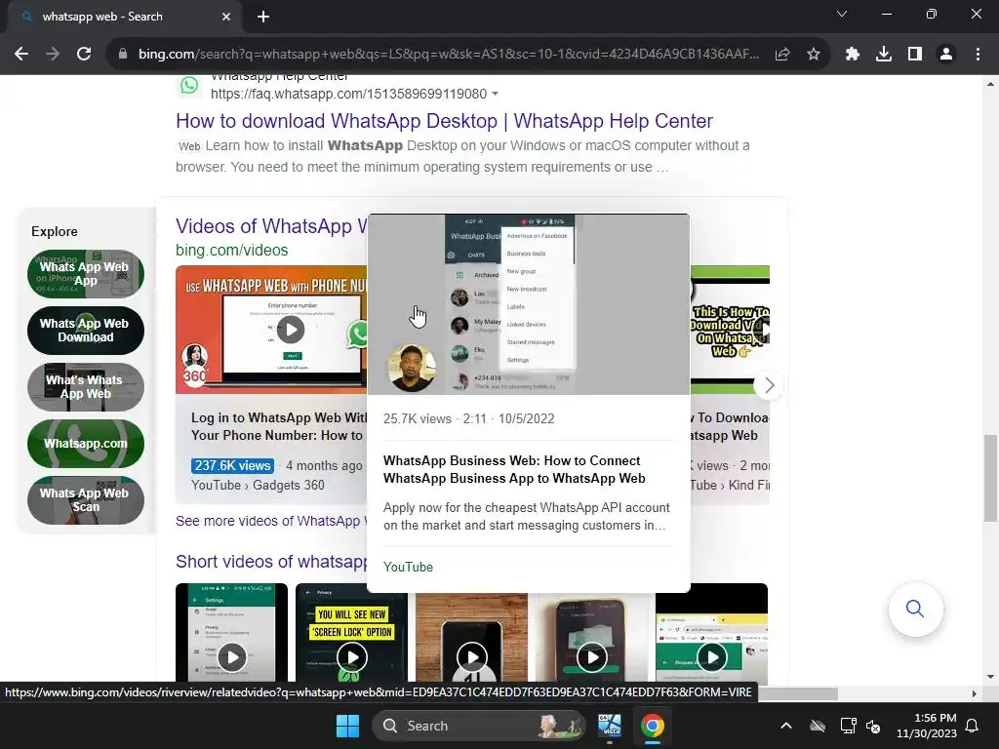
Task: Play the 'You will see new Screen Lock option' short
Action: coord(351,657)
